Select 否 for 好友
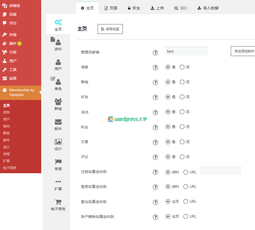The height and width of the screenshot is (230, 255). [x=182, y=97]
